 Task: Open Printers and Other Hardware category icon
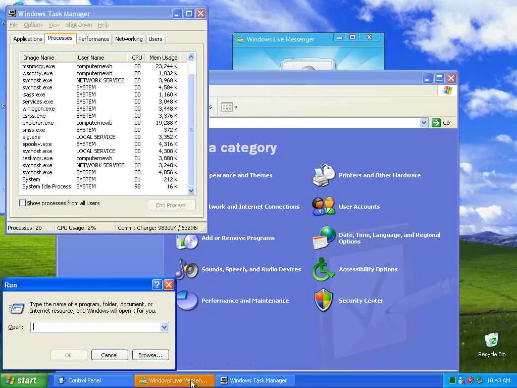pos(324,175)
